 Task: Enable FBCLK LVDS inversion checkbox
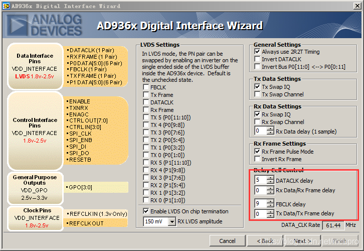pyautogui.click(x=146, y=87)
